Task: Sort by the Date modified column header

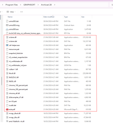Action: point(49,17)
